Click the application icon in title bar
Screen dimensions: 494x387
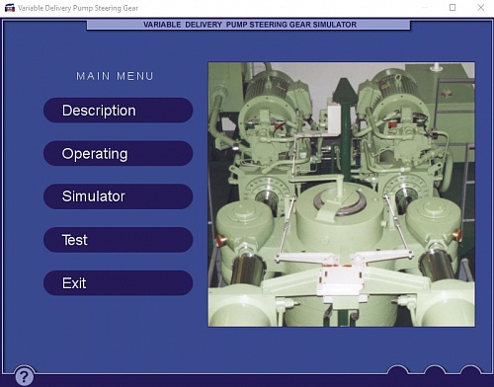click(x=10, y=8)
